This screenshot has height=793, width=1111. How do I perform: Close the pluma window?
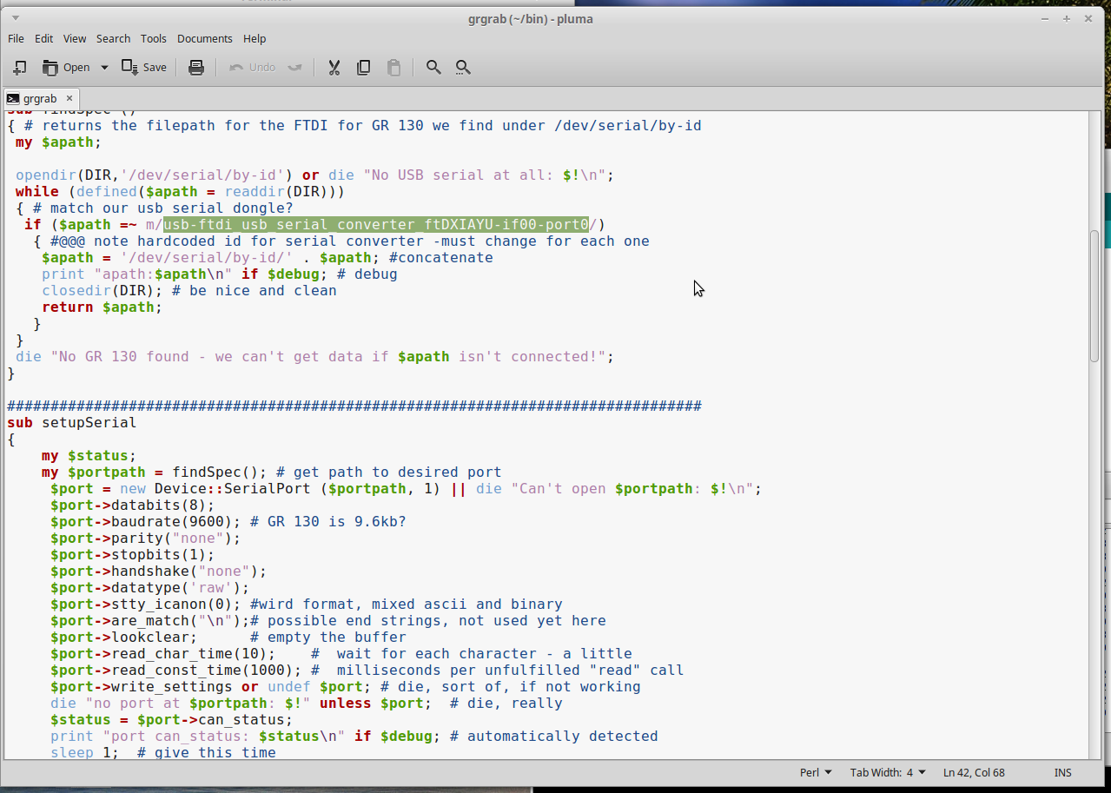(x=1088, y=18)
